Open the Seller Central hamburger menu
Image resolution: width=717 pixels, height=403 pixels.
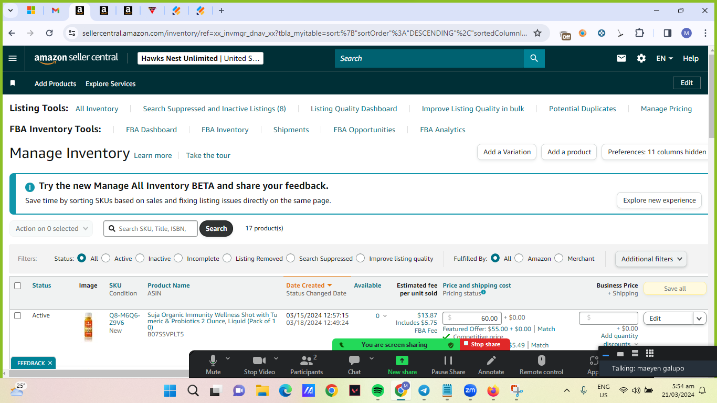pos(13,58)
